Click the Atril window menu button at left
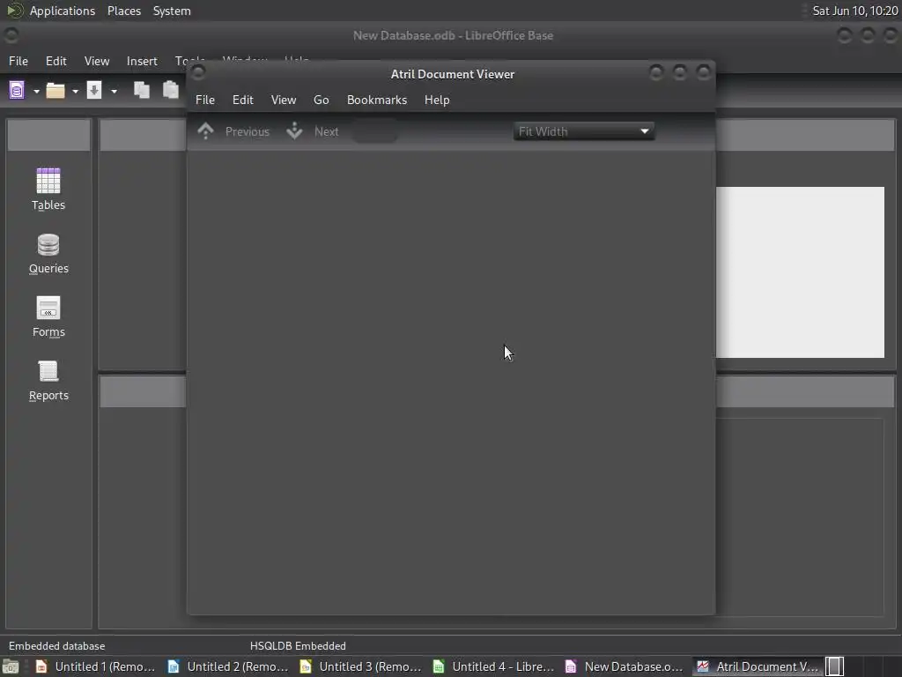The image size is (902, 677). pyautogui.click(x=198, y=72)
